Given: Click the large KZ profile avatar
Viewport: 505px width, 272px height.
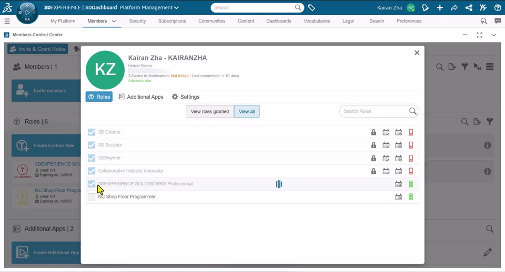Looking at the screenshot, I should pyautogui.click(x=105, y=70).
